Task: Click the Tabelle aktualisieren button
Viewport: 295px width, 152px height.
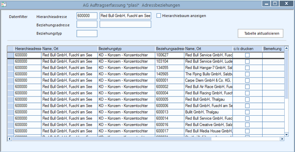Action: [x=260, y=33]
